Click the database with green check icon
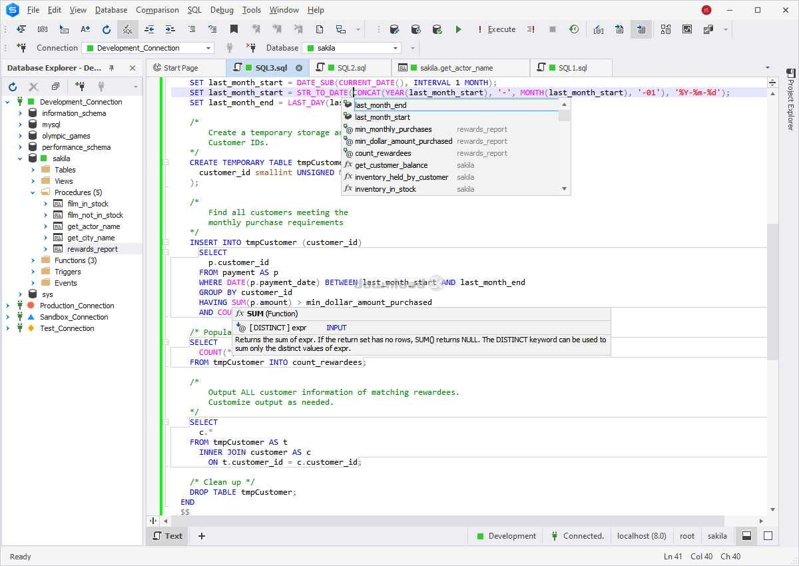This screenshot has width=799, height=566. [x=437, y=29]
